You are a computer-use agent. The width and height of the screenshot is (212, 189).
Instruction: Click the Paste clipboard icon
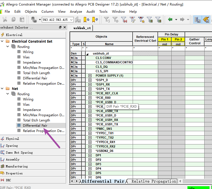point(22,19)
